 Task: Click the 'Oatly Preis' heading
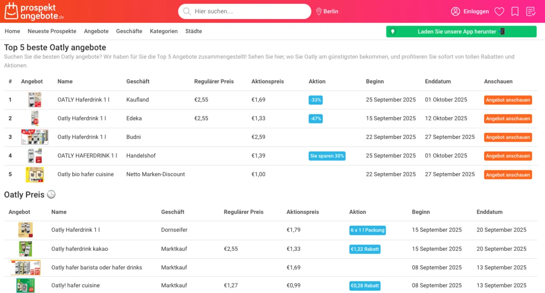(x=25, y=194)
